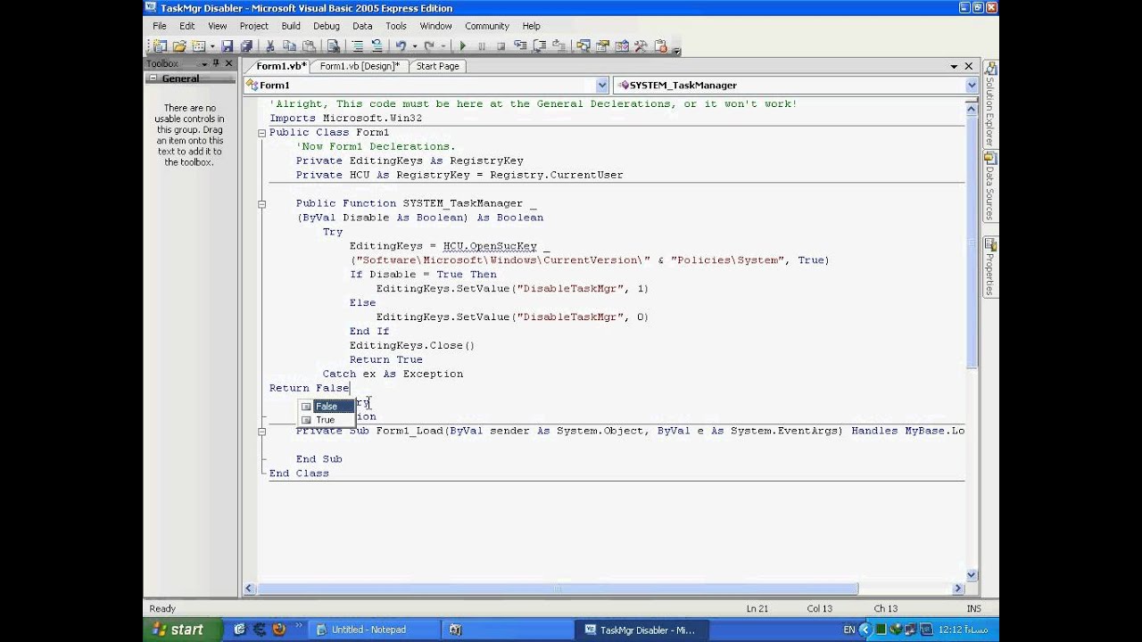Choose True from the IntelliSense list
The width and height of the screenshot is (1142, 642).
point(327,420)
